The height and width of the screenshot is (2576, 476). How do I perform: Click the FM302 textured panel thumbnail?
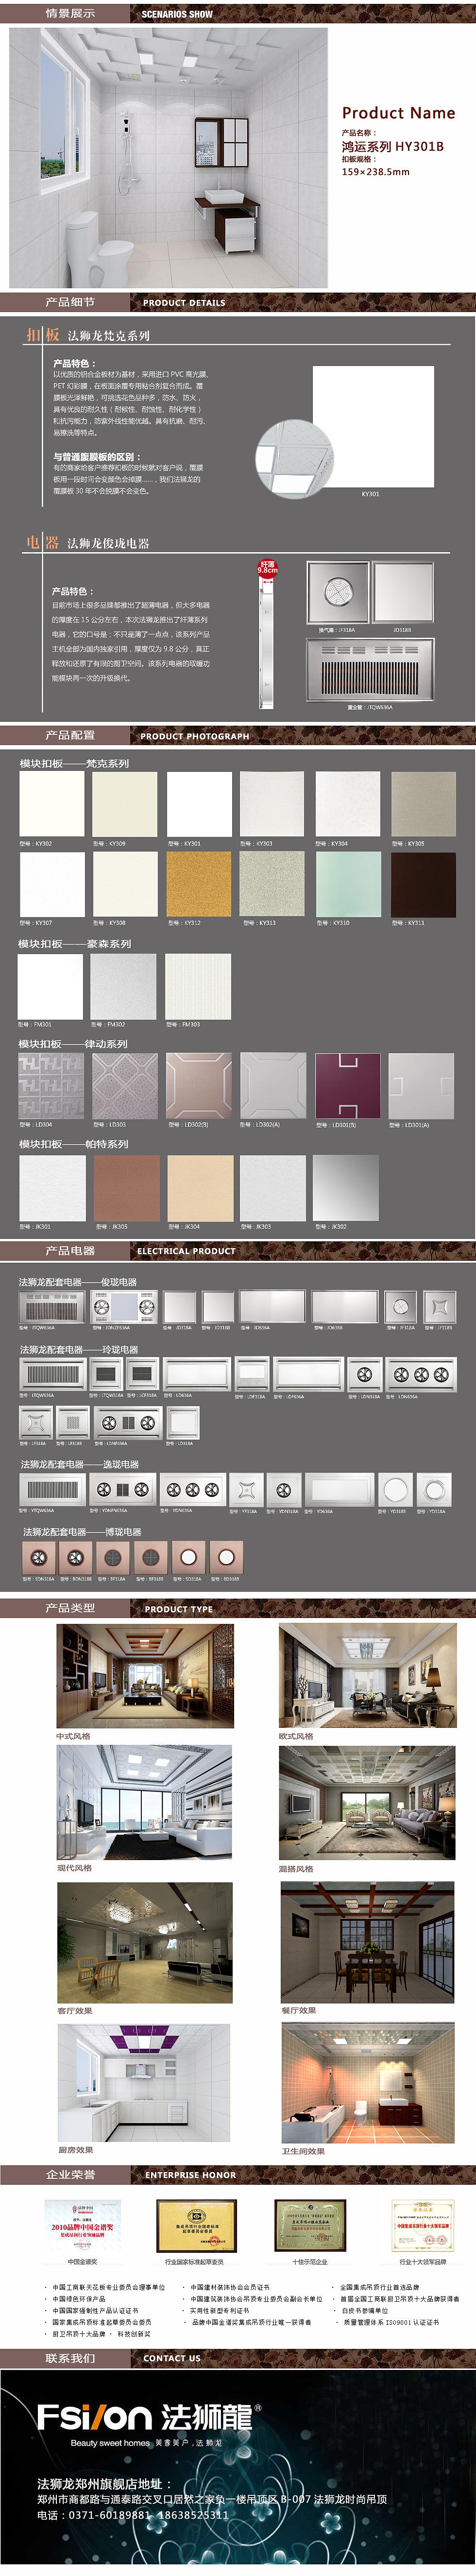123,986
